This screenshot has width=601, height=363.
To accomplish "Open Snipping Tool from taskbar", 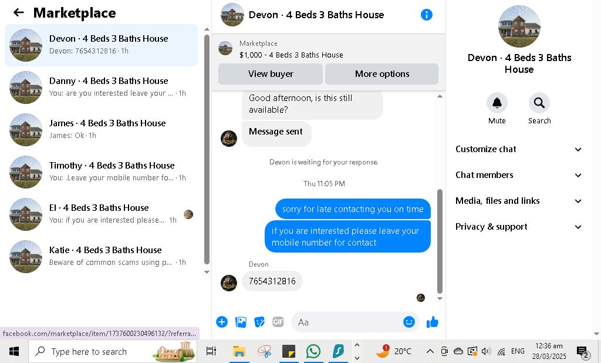I will point(264,351).
